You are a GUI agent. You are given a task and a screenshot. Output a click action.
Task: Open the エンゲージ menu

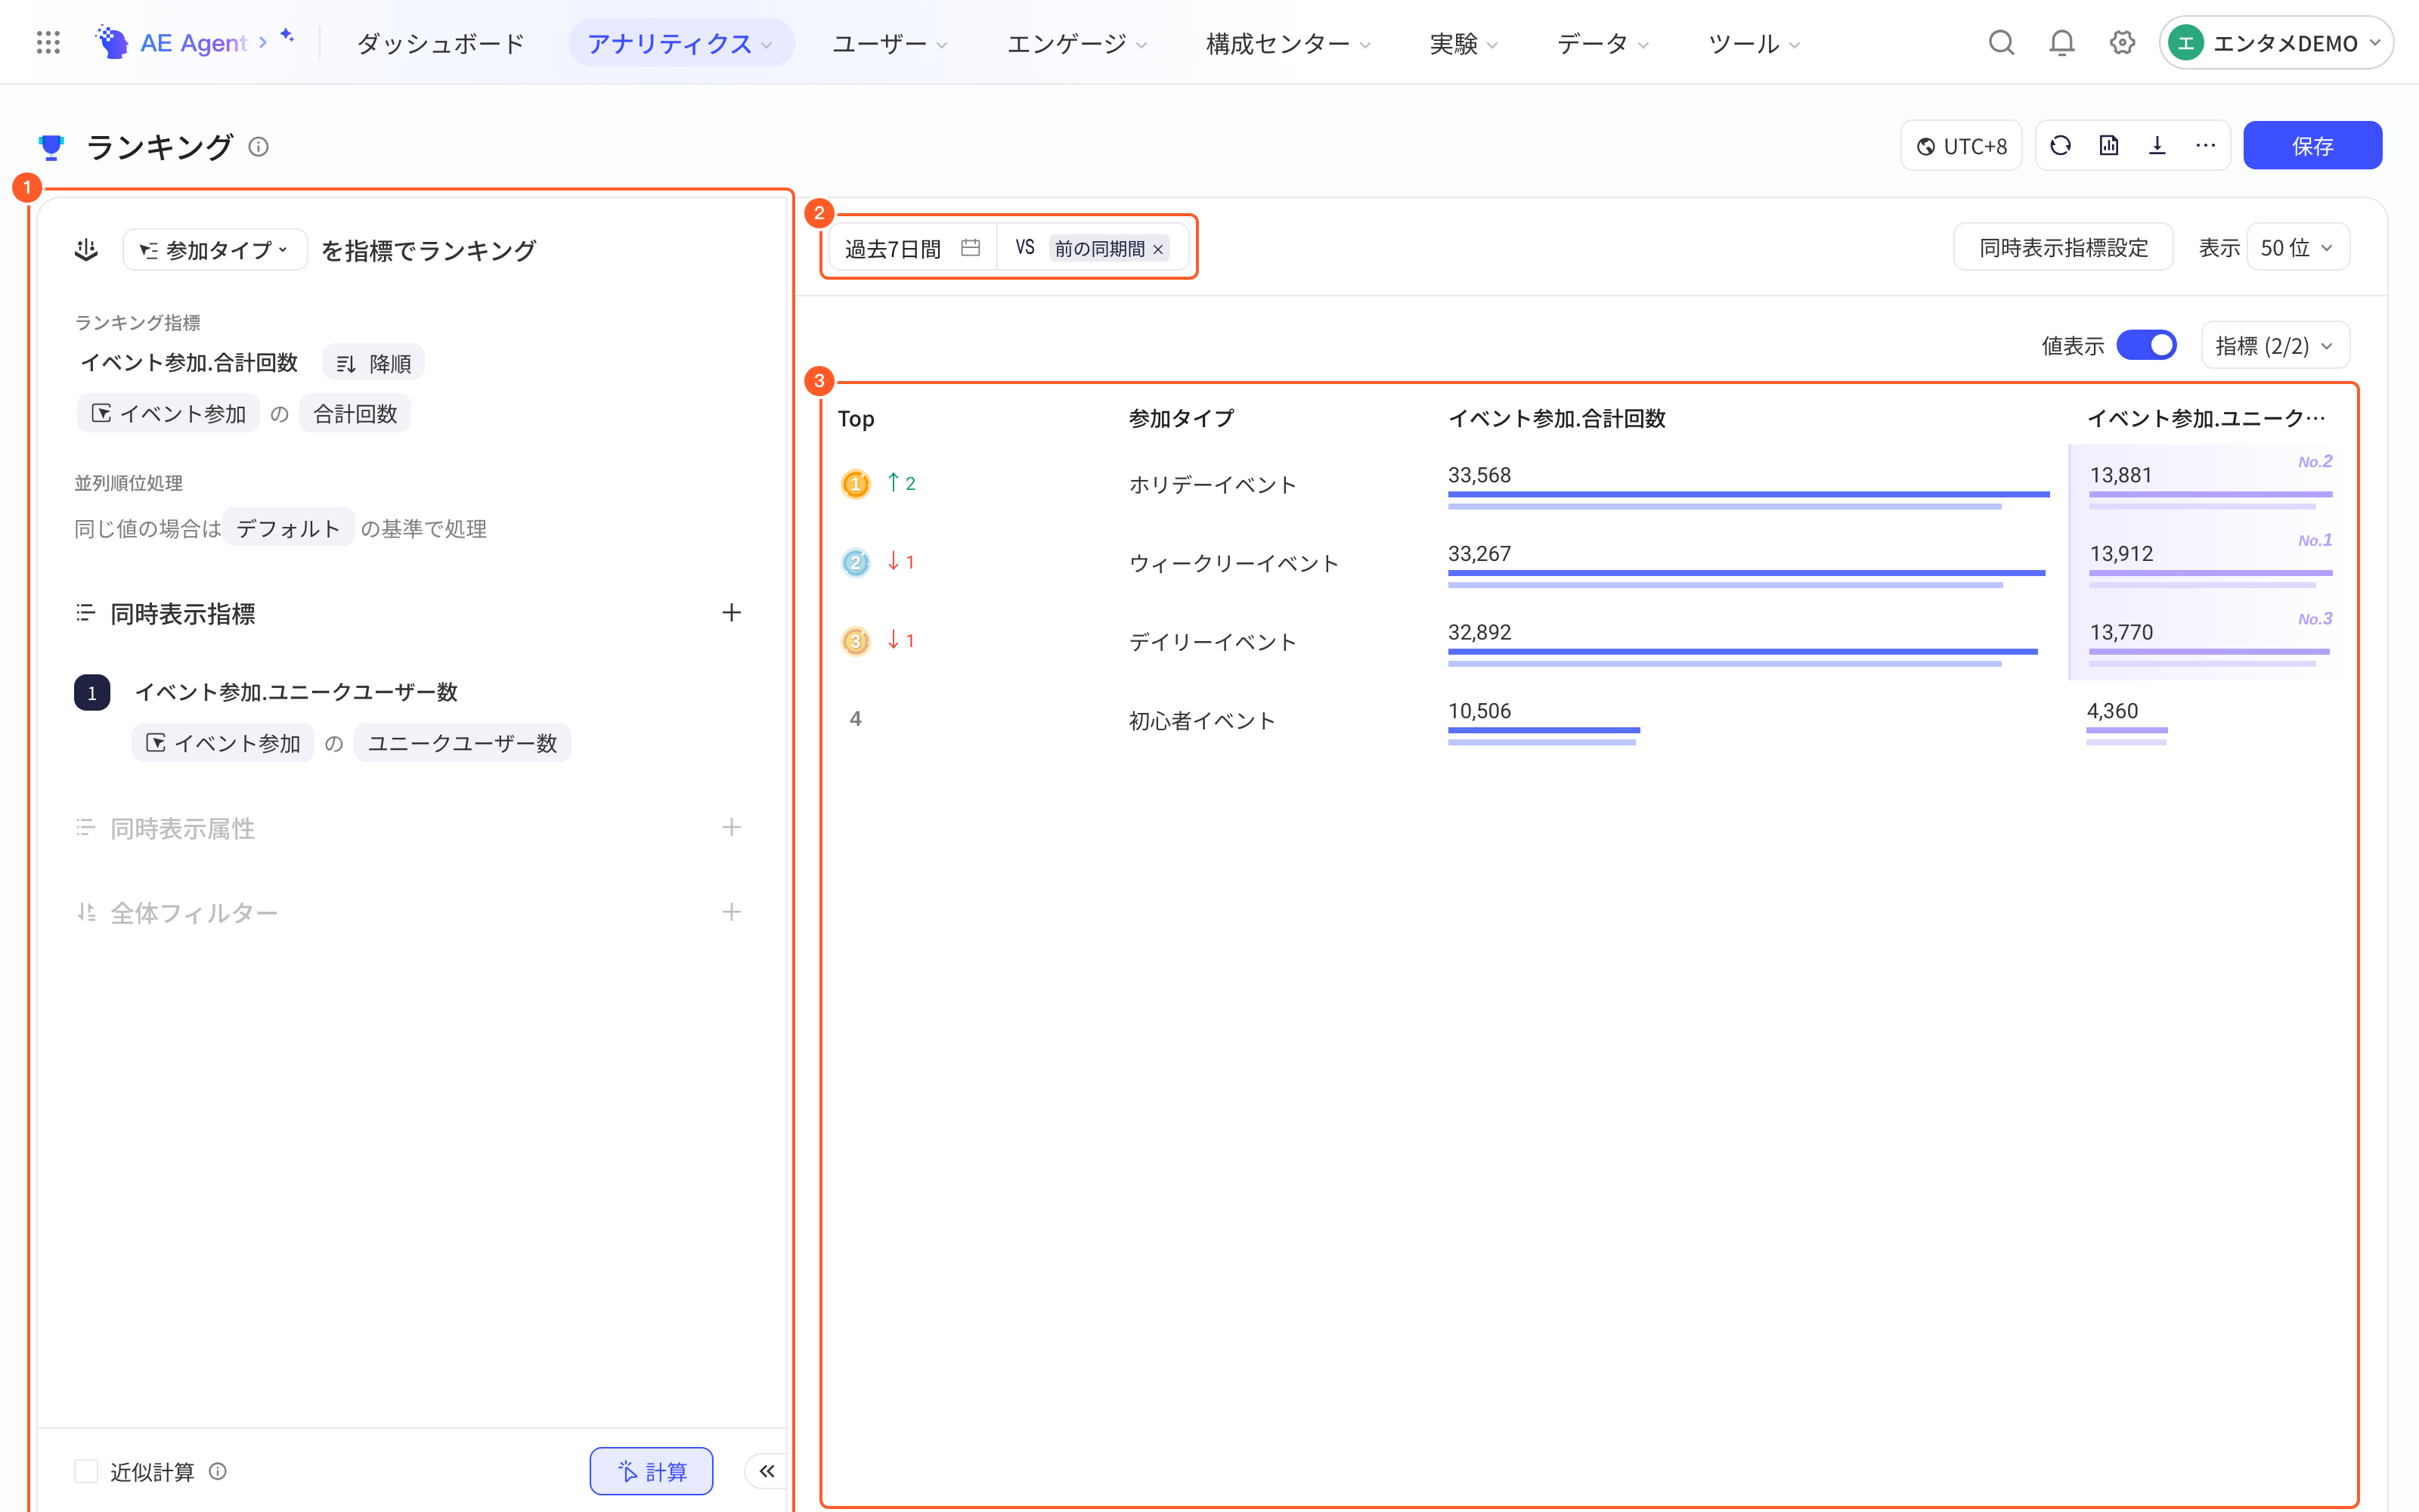(1077, 43)
